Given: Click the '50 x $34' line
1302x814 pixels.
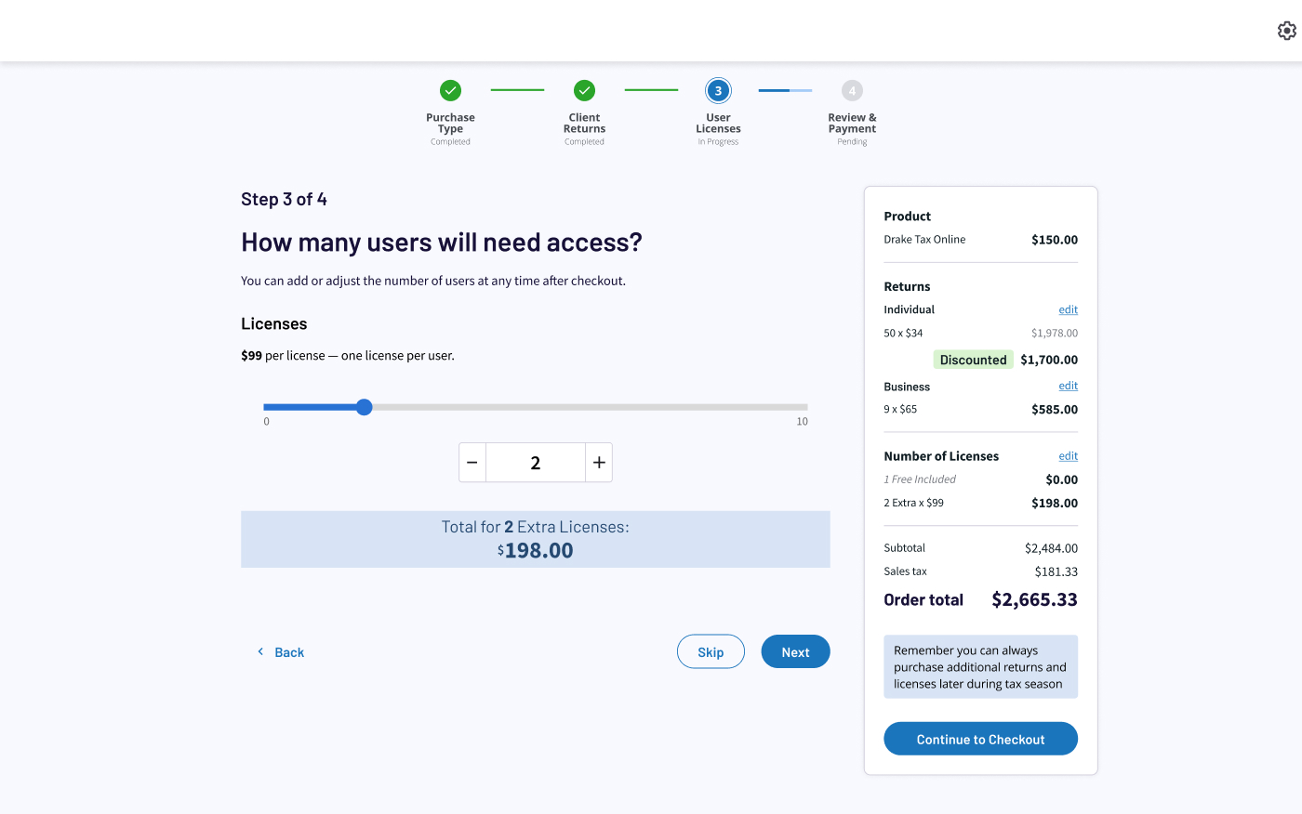Looking at the screenshot, I should coord(903,333).
